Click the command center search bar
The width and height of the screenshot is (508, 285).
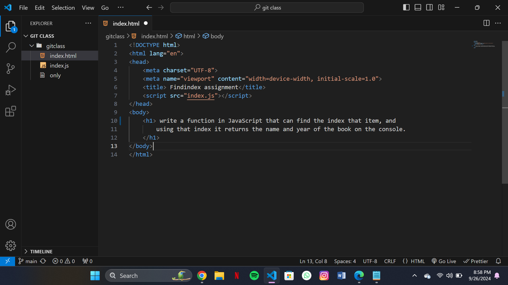[267, 7]
